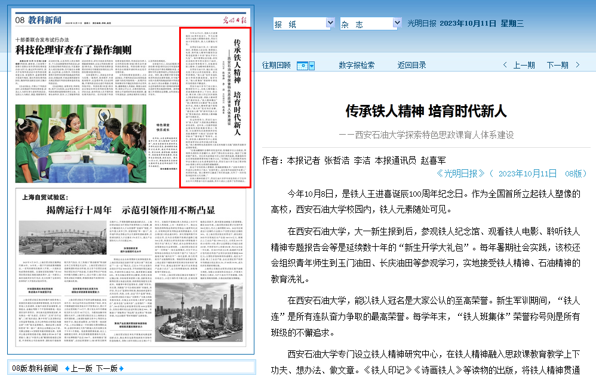The image size is (596, 379).
Task: Go to next issue via 下一期
Action: click(557, 65)
